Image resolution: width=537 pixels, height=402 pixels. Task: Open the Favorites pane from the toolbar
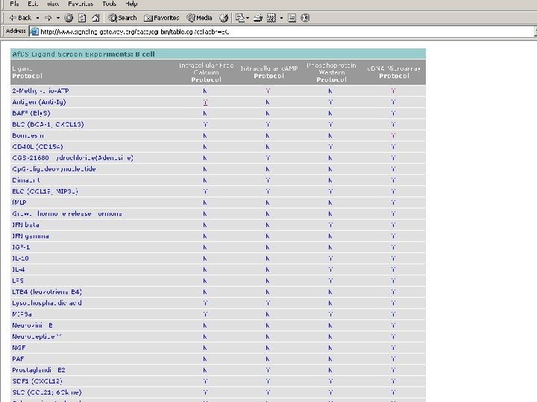click(162, 18)
